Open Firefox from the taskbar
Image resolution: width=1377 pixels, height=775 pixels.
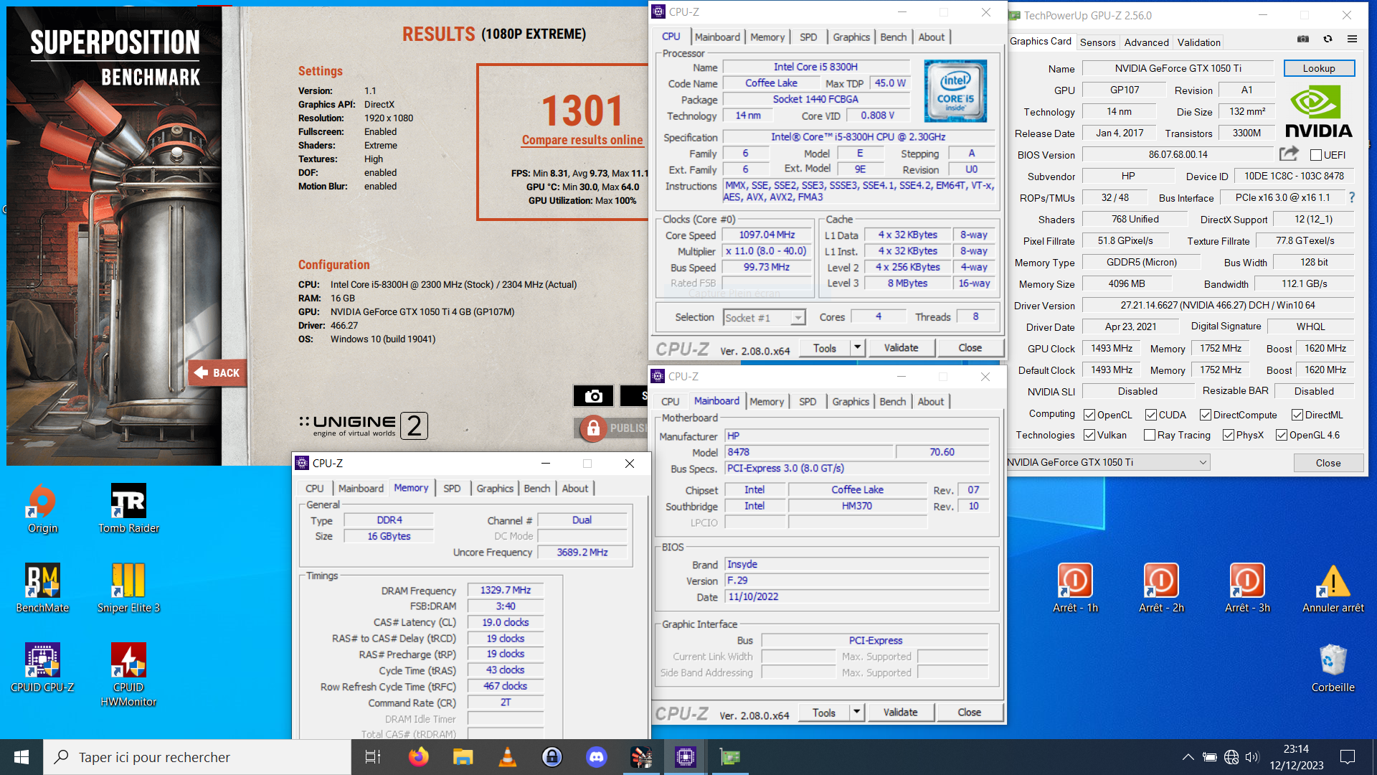click(419, 757)
